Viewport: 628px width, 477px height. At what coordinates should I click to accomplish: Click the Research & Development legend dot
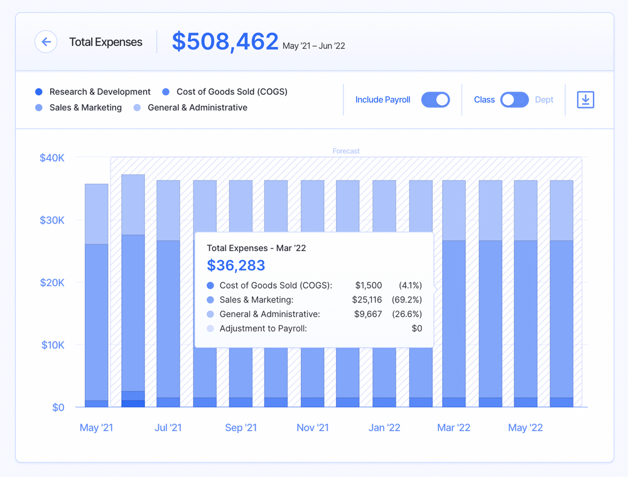point(40,92)
